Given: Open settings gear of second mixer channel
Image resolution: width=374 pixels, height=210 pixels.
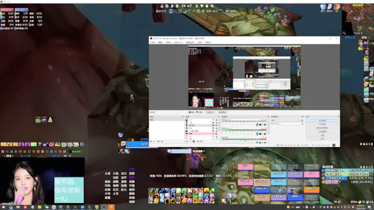Looking at the screenshot, I should point(265,134).
